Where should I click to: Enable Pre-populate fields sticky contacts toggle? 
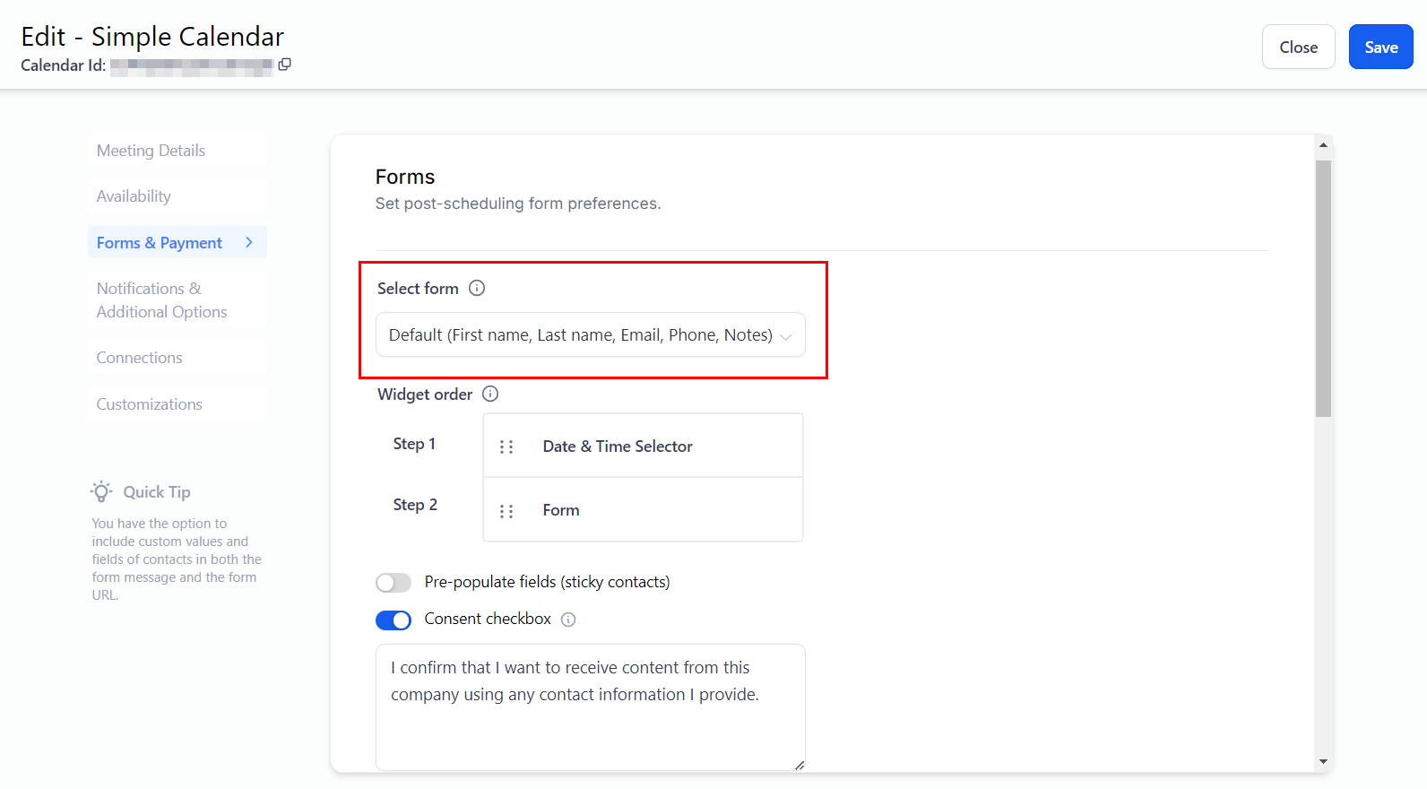point(394,583)
